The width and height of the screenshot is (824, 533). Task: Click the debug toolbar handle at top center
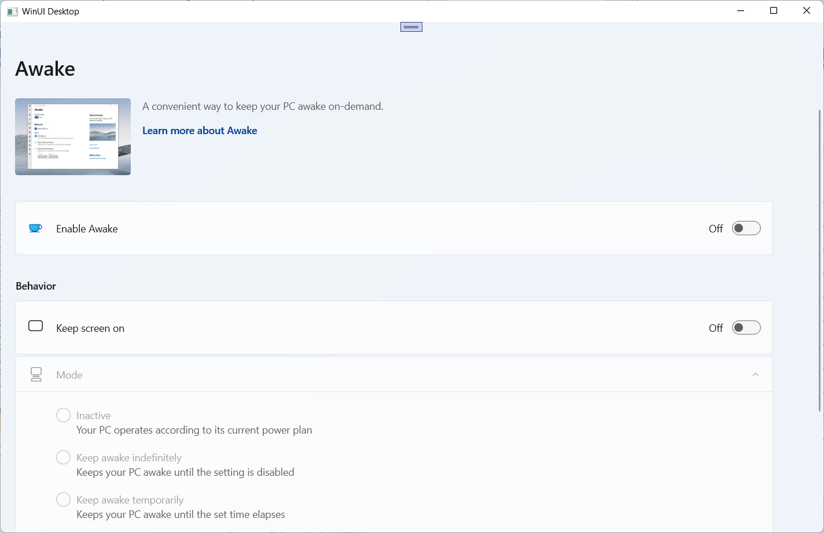(411, 27)
